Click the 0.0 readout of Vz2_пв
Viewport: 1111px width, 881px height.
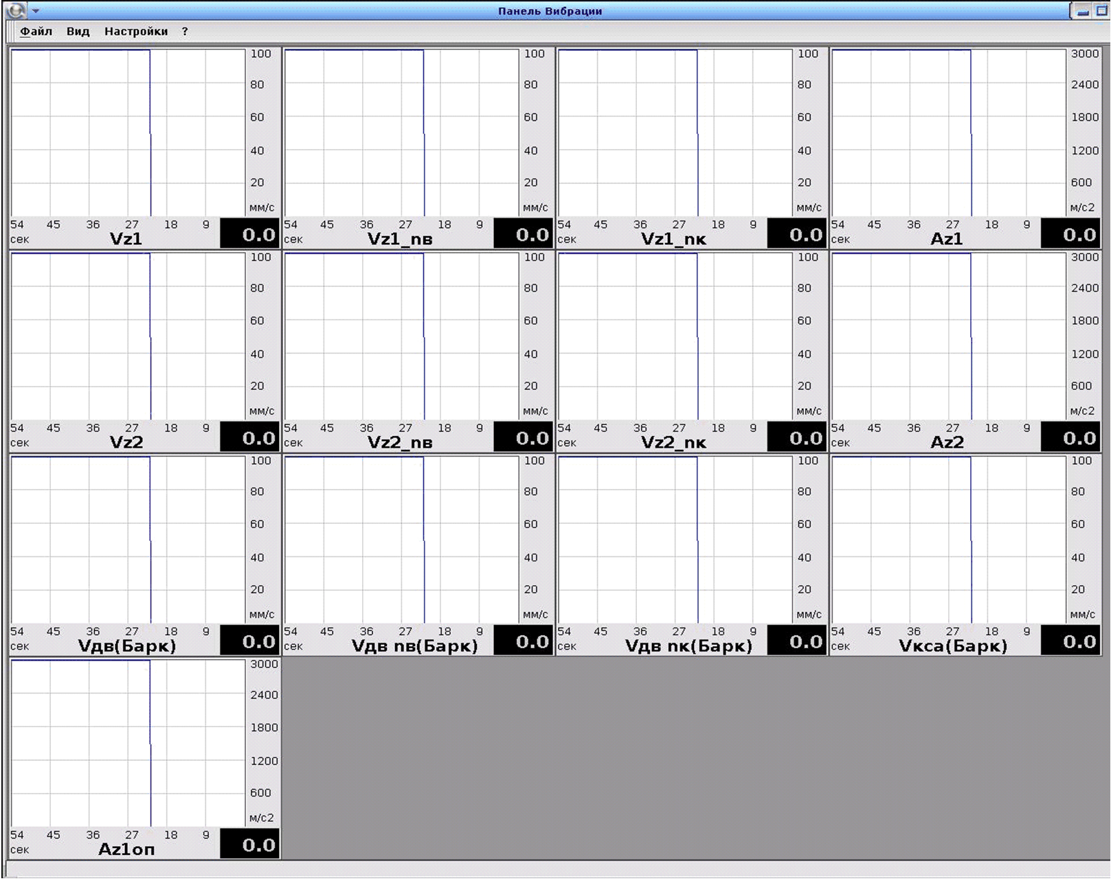523,437
